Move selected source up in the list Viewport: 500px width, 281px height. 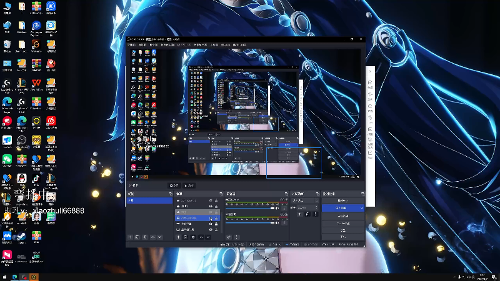click(x=201, y=237)
